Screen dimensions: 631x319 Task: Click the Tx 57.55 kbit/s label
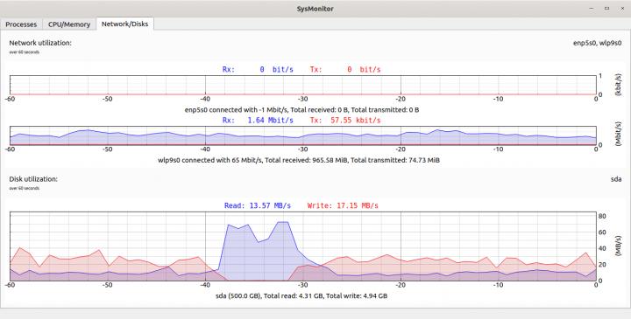point(345,120)
